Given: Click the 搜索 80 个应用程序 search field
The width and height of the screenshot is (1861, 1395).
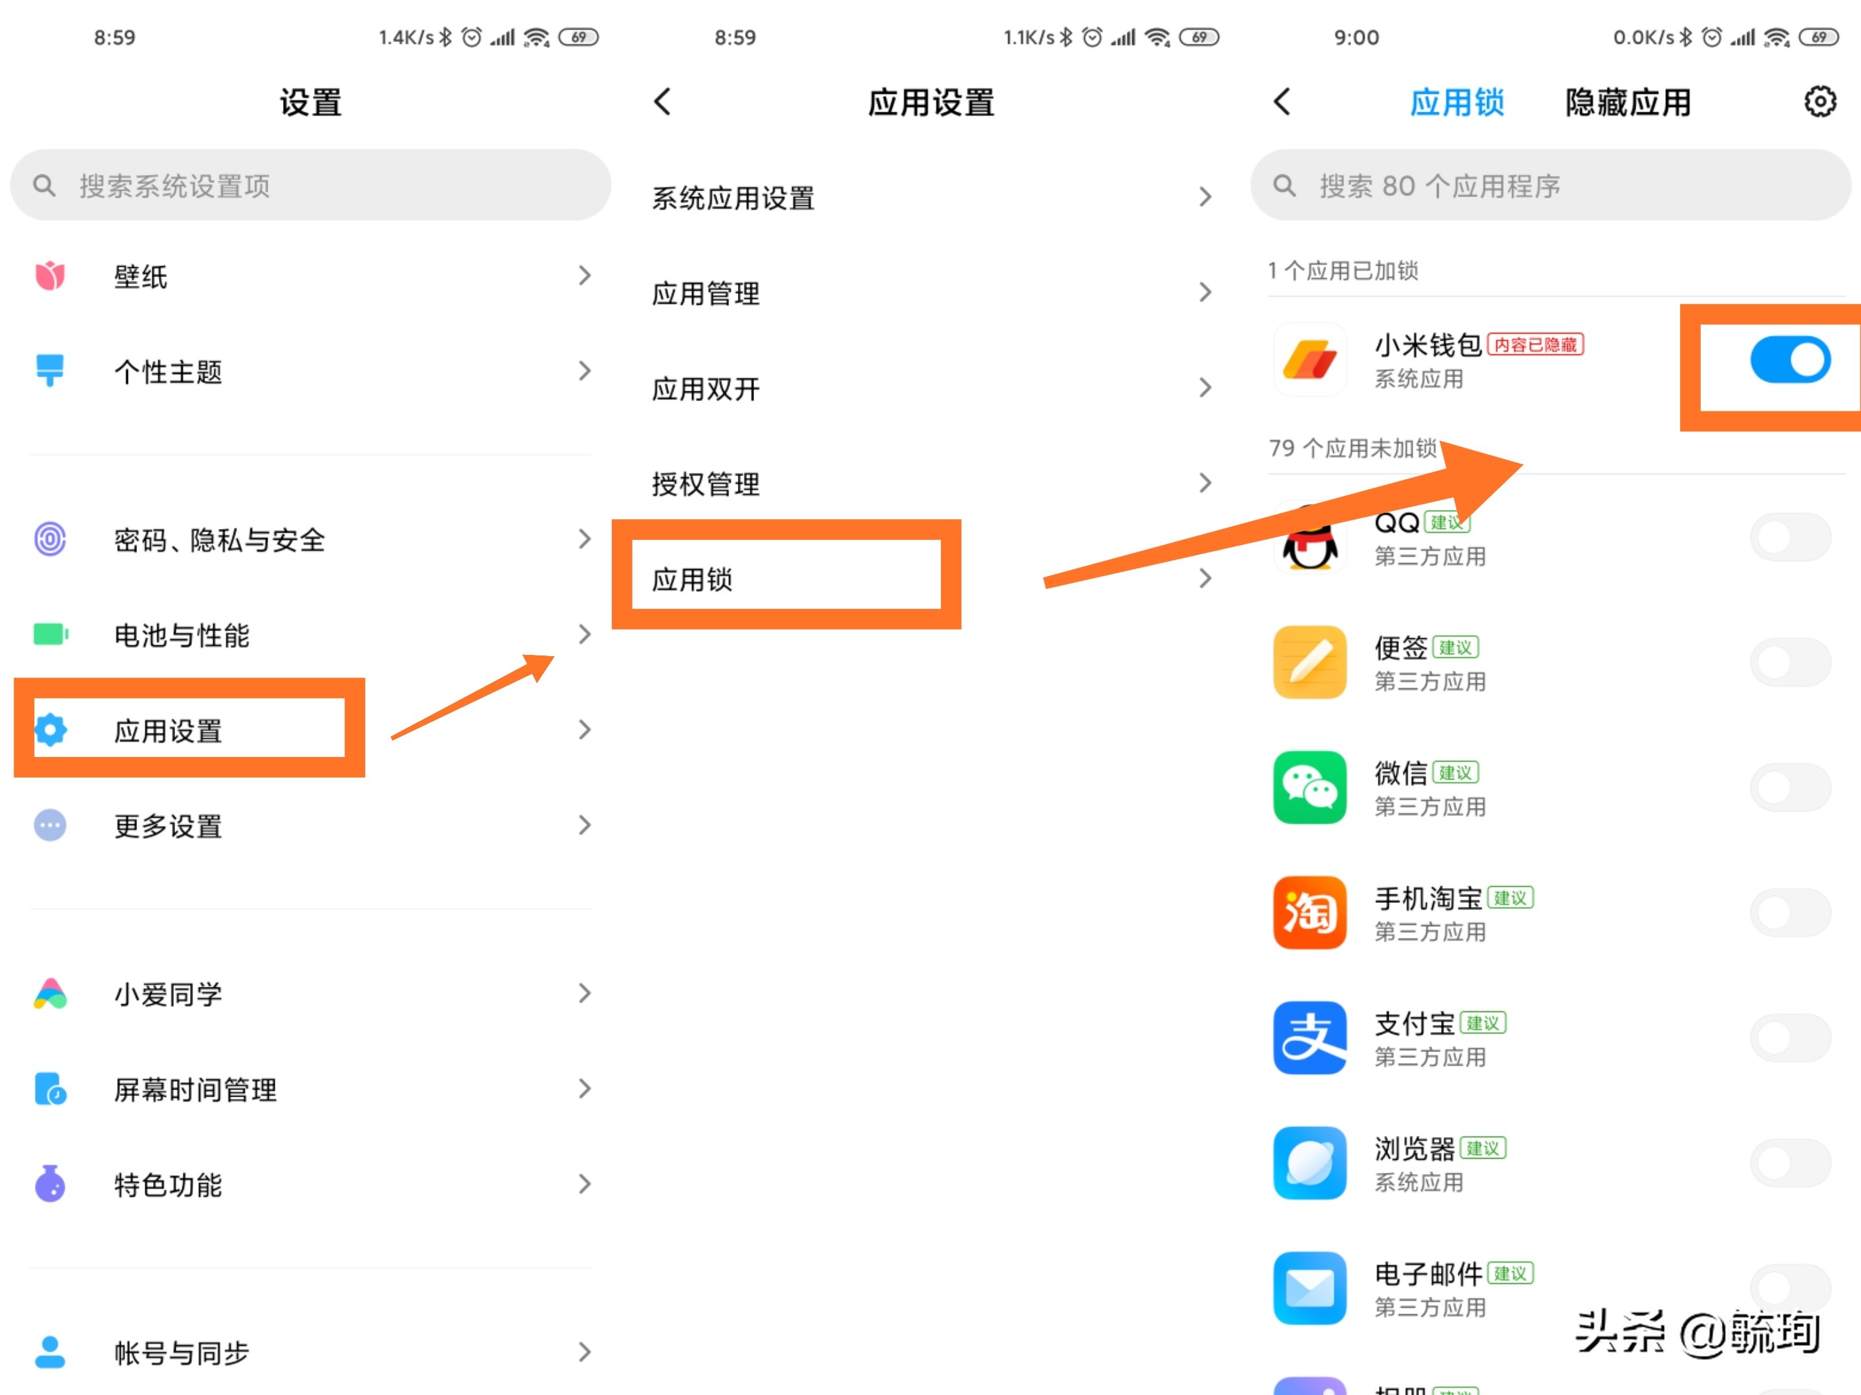Looking at the screenshot, I should 1551,186.
